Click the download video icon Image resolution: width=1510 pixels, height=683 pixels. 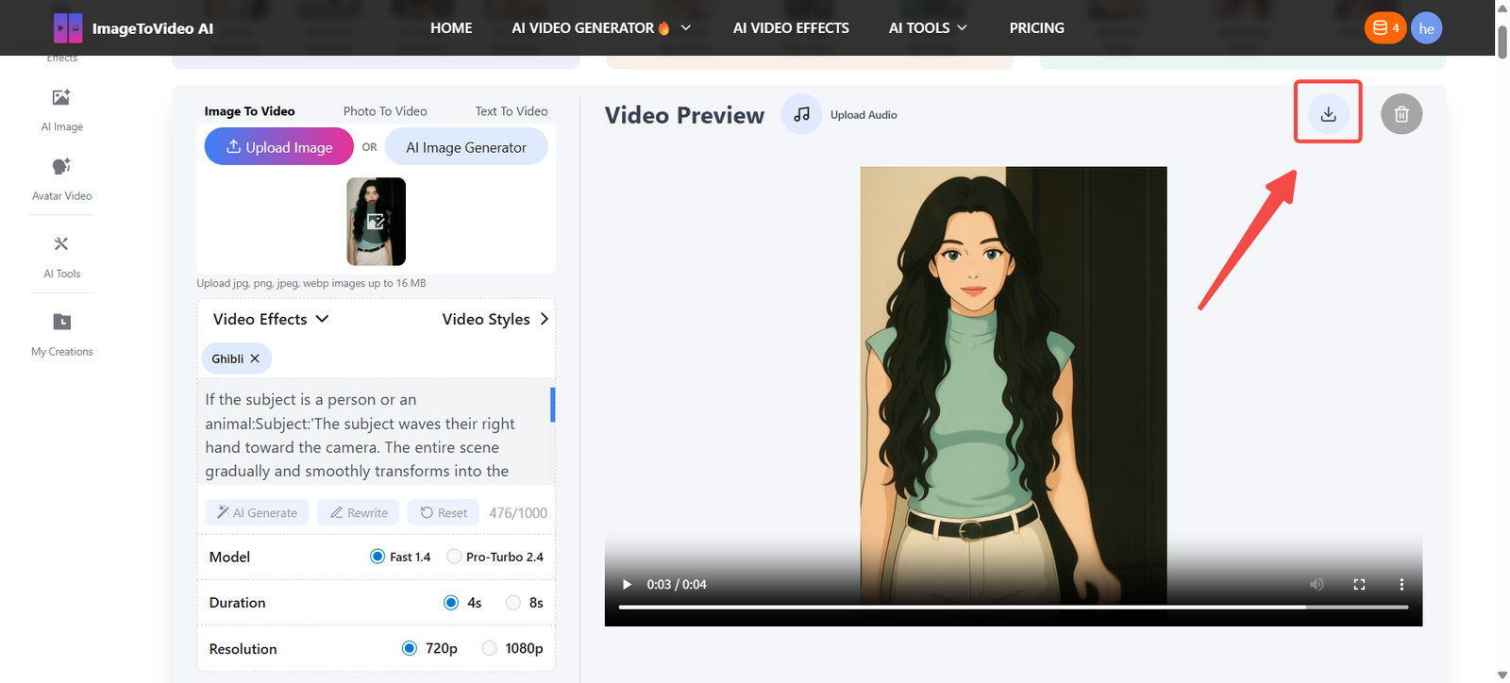click(1328, 114)
